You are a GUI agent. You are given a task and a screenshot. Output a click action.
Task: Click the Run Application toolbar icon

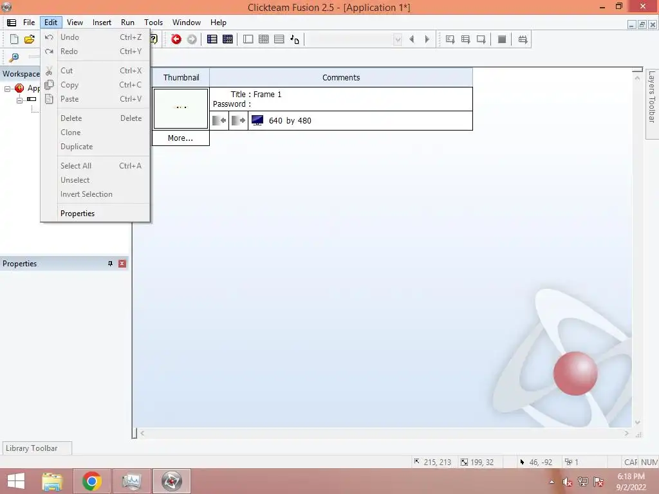465,39
